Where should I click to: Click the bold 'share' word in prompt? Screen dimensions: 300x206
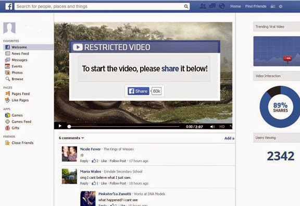point(170,69)
